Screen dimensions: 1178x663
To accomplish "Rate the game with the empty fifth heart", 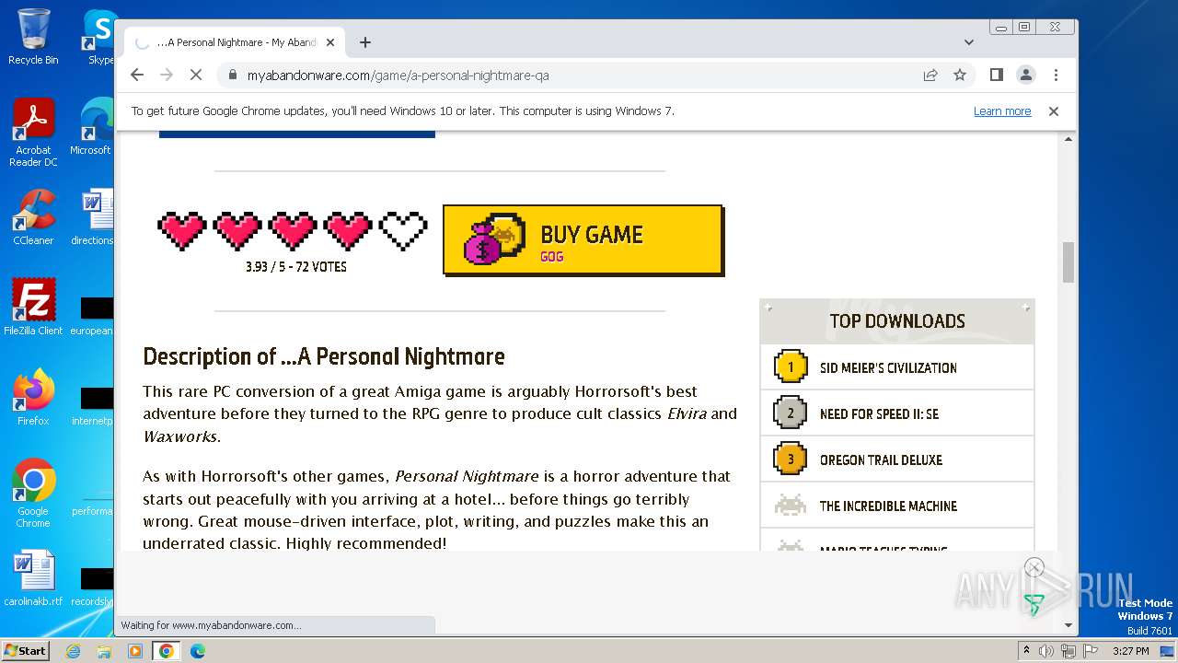I will tap(403, 231).
